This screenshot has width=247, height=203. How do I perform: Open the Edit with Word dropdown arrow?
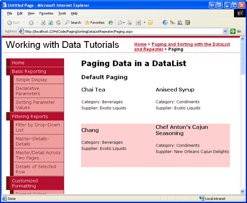pyautogui.click(x=144, y=23)
